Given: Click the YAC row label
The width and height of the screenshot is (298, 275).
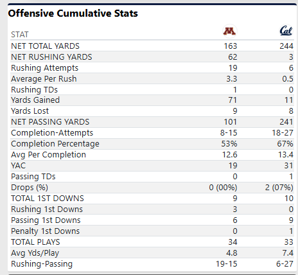Looking at the screenshot, I should [18, 166].
